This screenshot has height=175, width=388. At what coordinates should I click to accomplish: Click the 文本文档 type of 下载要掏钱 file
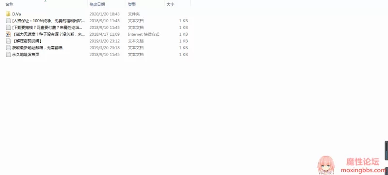[136, 28]
